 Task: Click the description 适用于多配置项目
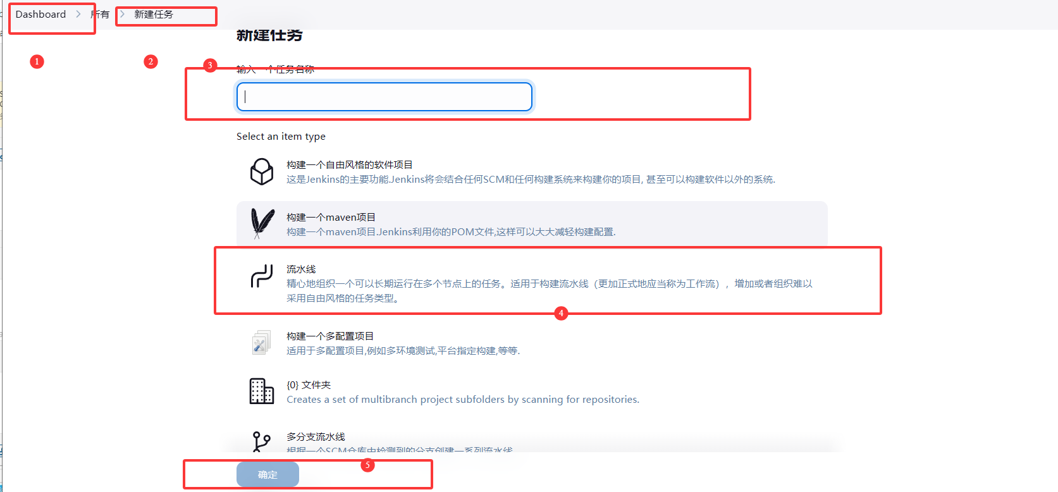[x=403, y=350]
